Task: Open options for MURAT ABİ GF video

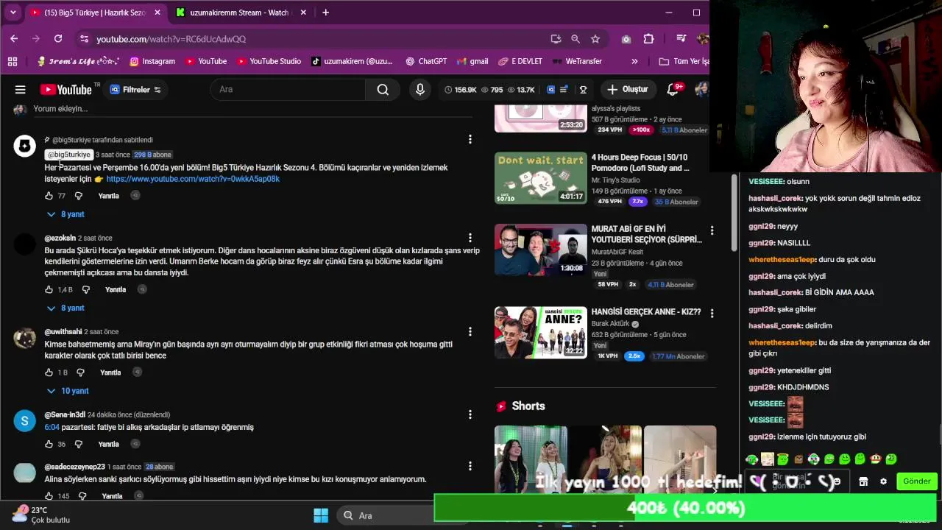Action: [712, 231]
